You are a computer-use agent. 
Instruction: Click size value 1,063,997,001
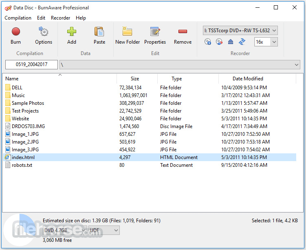pyautogui.click(x=133, y=95)
